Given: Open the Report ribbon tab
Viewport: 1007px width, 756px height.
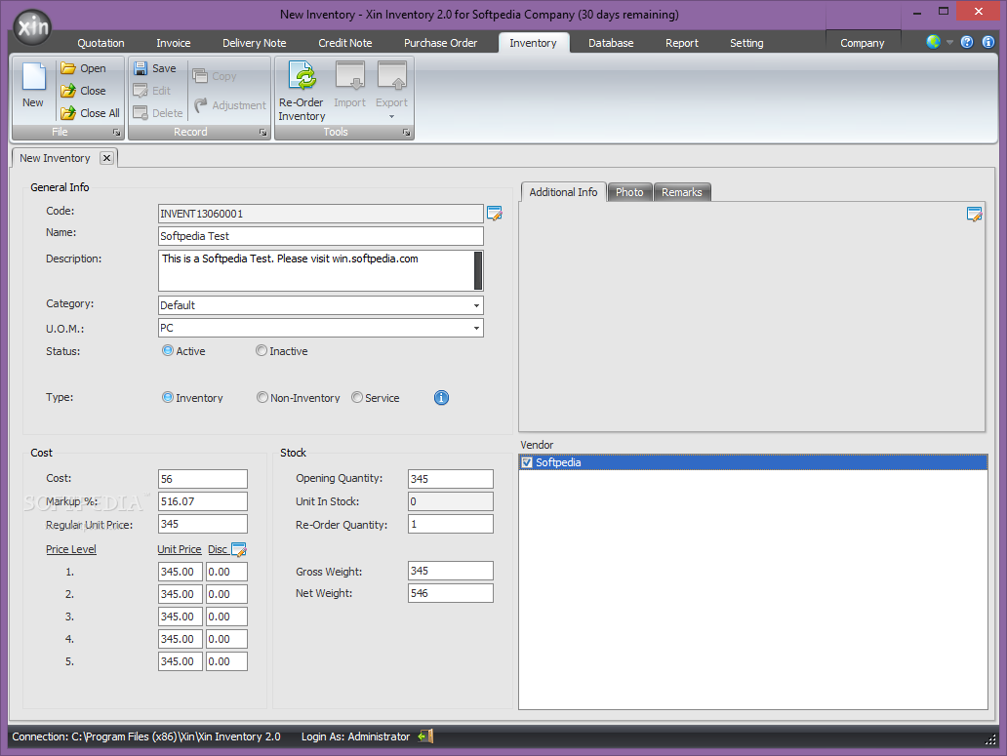Looking at the screenshot, I should tap(681, 43).
